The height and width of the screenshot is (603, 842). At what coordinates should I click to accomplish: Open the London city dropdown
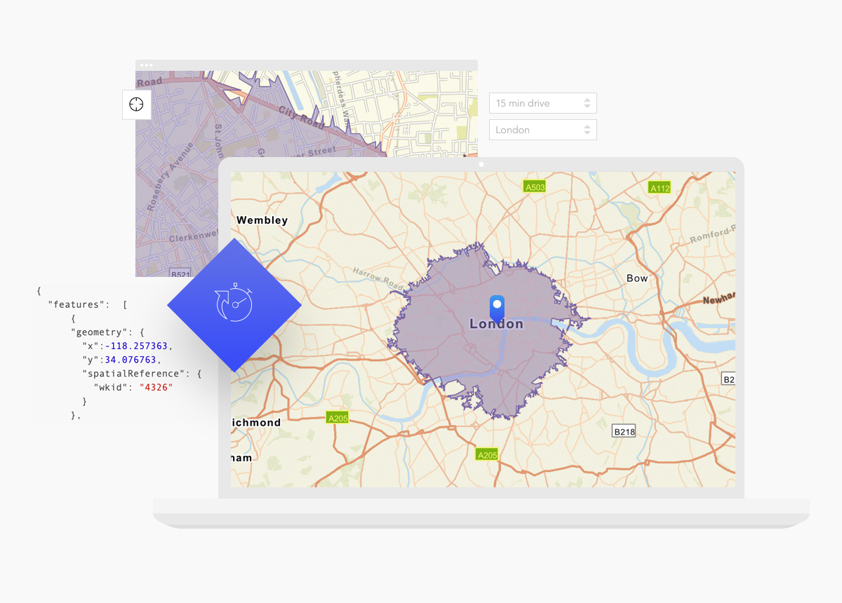coord(543,130)
